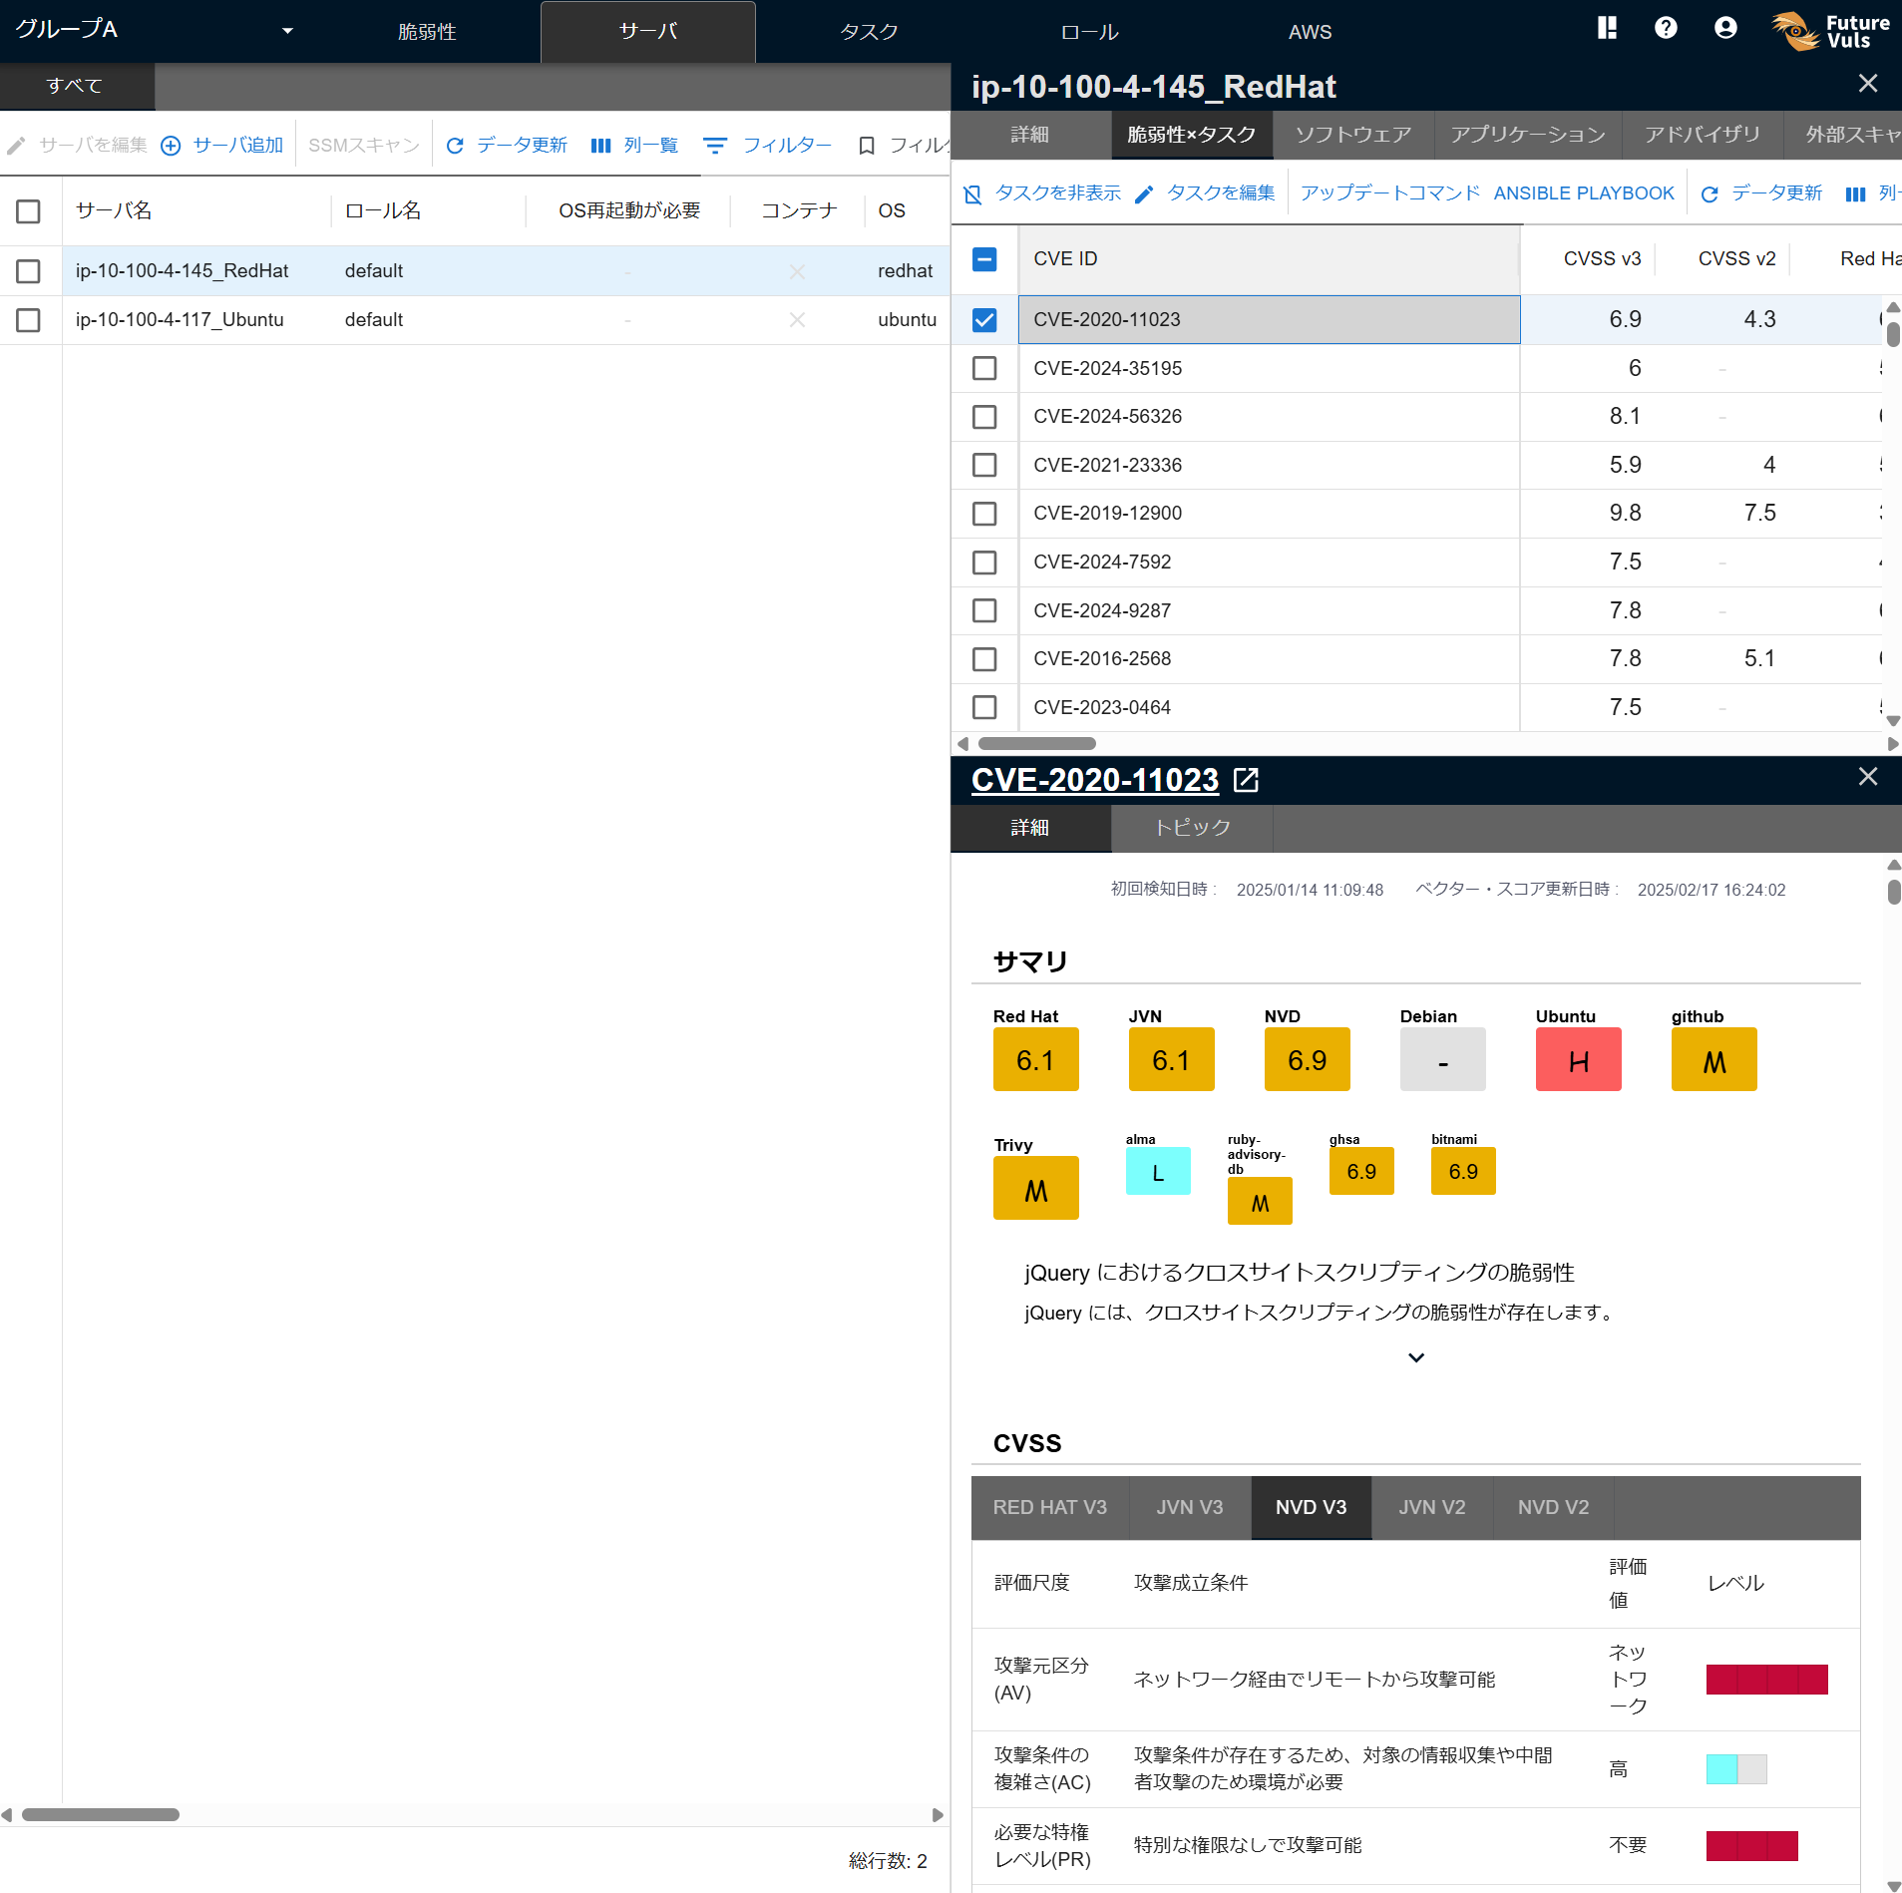Select the ip-10-100-4-117_Ubuntu server checkbox
The width and height of the screenshot is (1902, 1893).
coord(28,320)
